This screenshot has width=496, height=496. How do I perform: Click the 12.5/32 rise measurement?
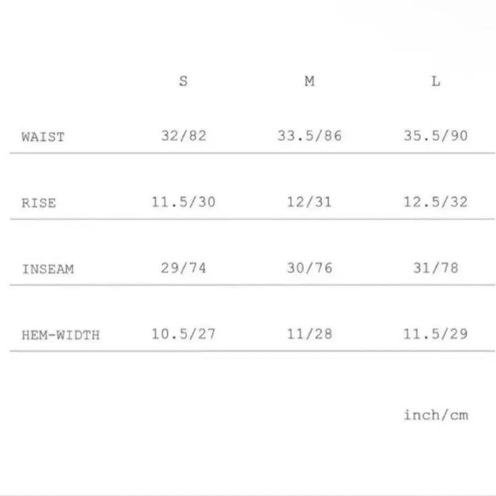click(435, 202)
